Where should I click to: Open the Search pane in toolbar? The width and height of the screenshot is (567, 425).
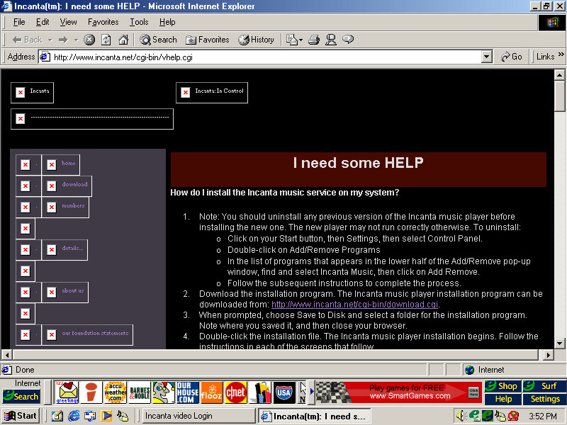[x=158, y=40]
